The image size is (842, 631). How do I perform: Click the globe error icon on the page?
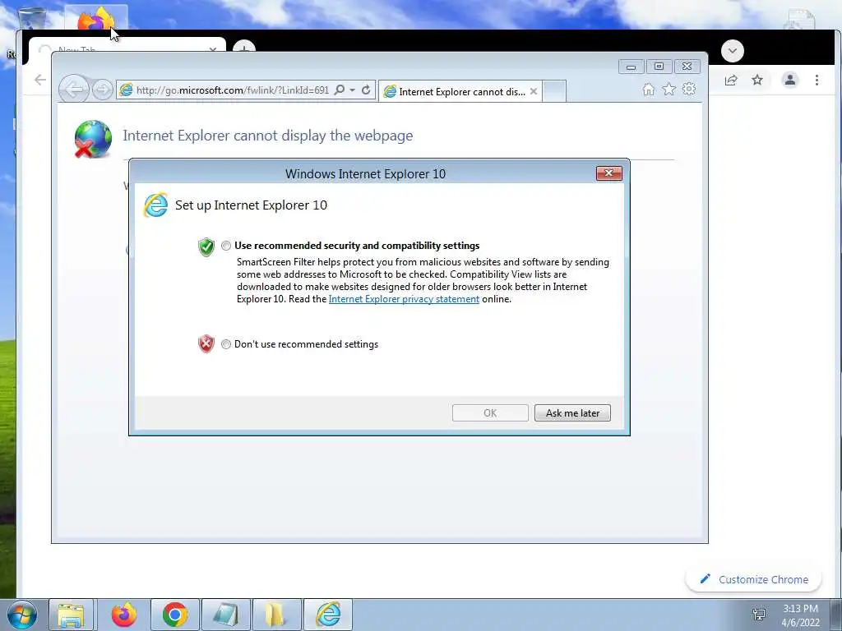tap(93, 139)
